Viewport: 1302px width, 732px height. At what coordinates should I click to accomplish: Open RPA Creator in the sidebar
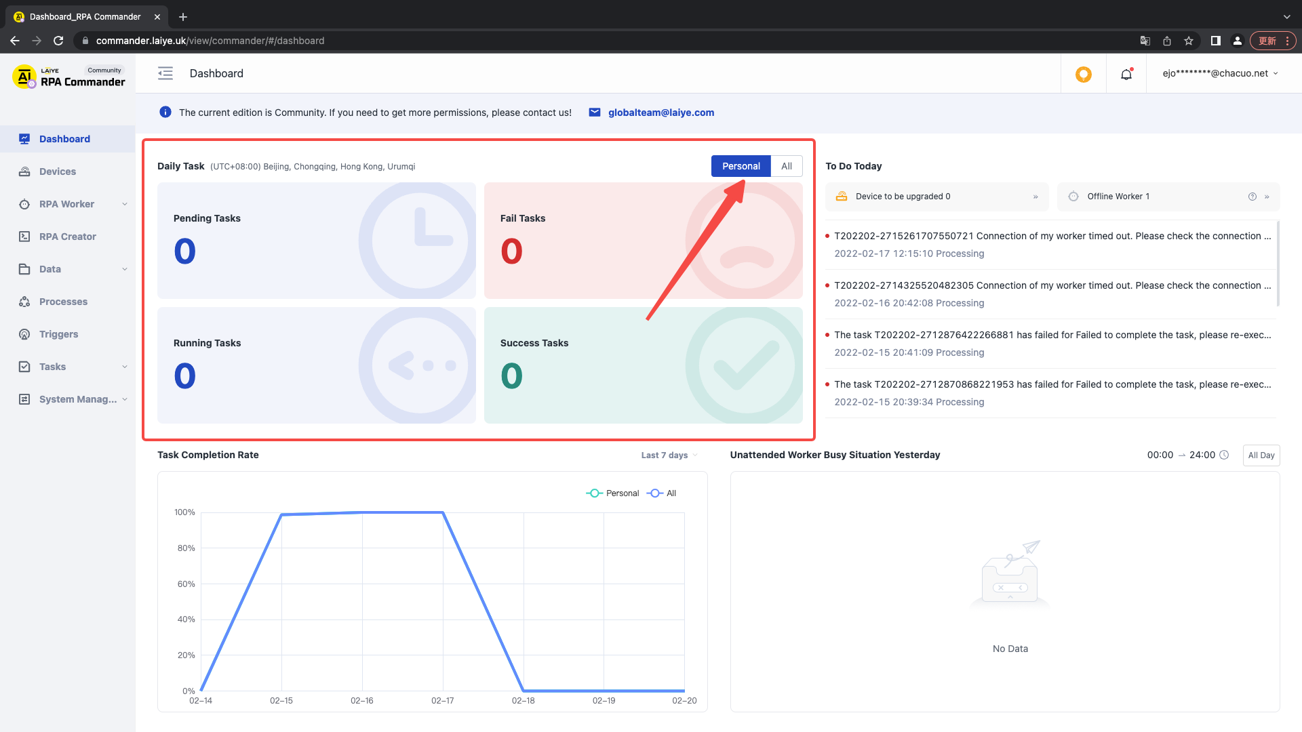(x=68, y=237)
